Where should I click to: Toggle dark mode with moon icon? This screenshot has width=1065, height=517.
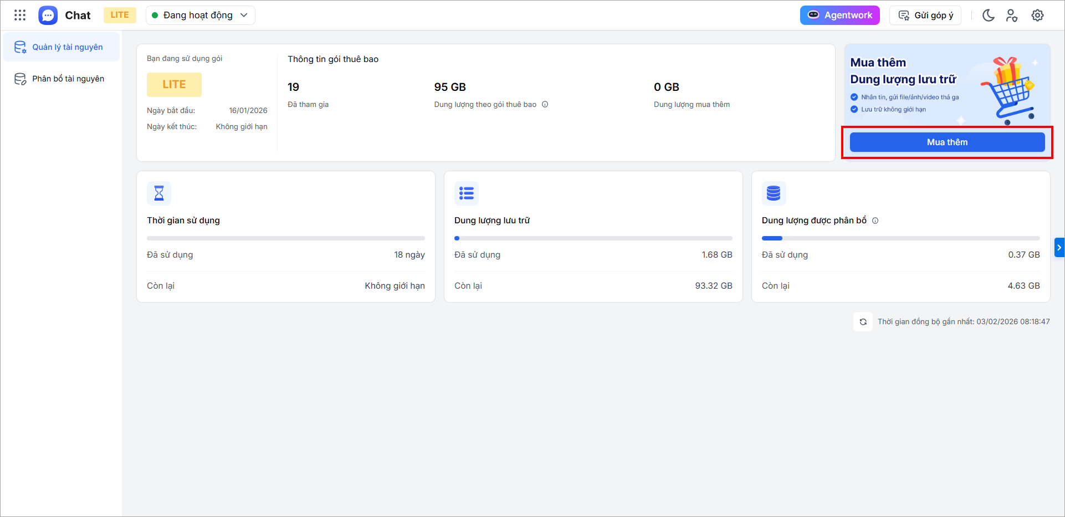click(988, 15)
